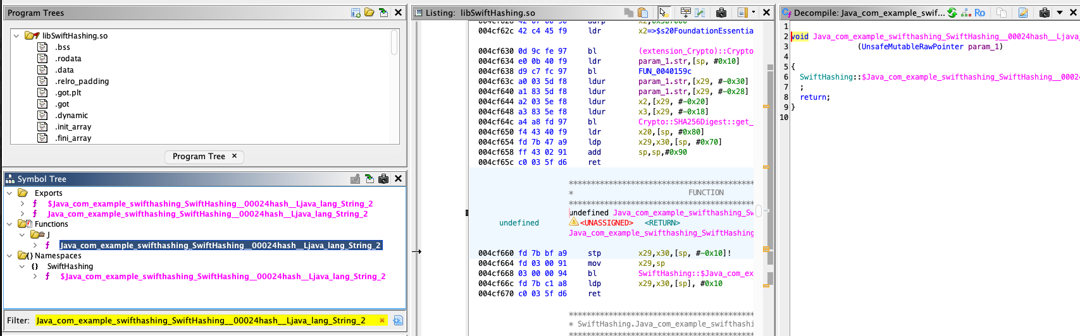The image size is (1080, 336).
Task: Clear the Symbol Tree filter text
Action: [382, 320]
